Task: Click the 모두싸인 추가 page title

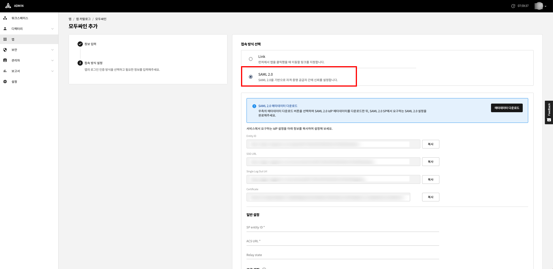Action: tap(83, 26)
